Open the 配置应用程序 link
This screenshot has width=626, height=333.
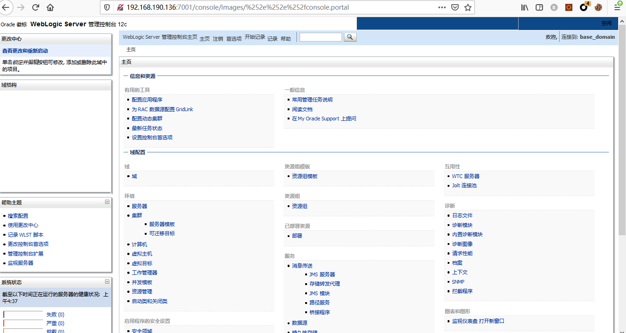(147, 100)
